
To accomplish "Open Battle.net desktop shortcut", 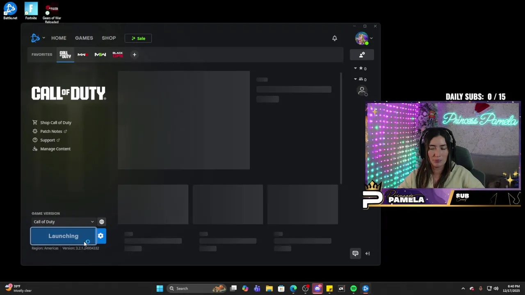I will [10, 11].
